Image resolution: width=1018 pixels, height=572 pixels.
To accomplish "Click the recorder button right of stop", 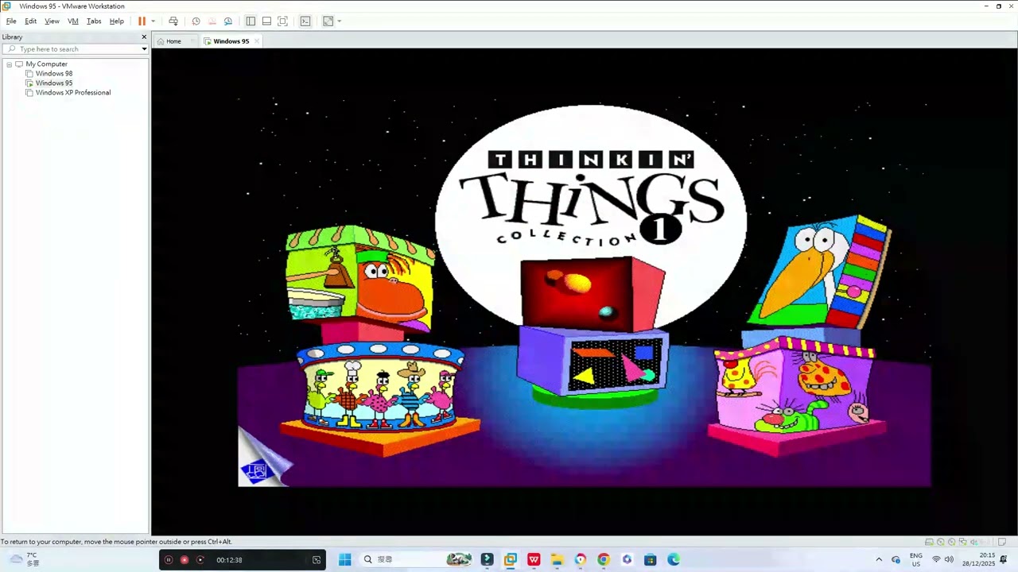I will click(x=200, y=560).
